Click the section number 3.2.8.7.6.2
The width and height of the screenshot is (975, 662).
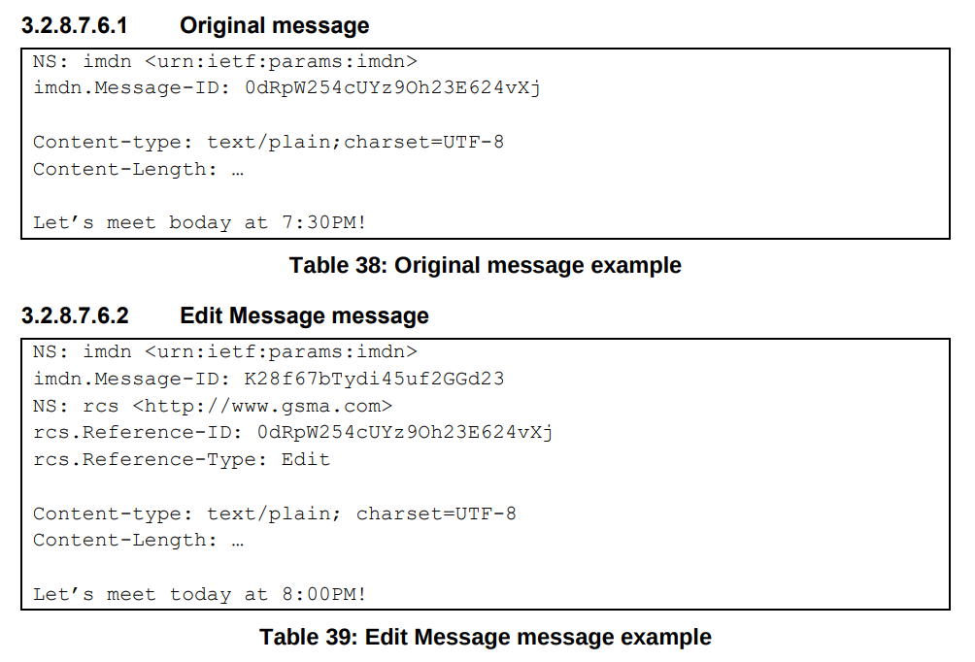pyautogui.click(x=75, y=315)
